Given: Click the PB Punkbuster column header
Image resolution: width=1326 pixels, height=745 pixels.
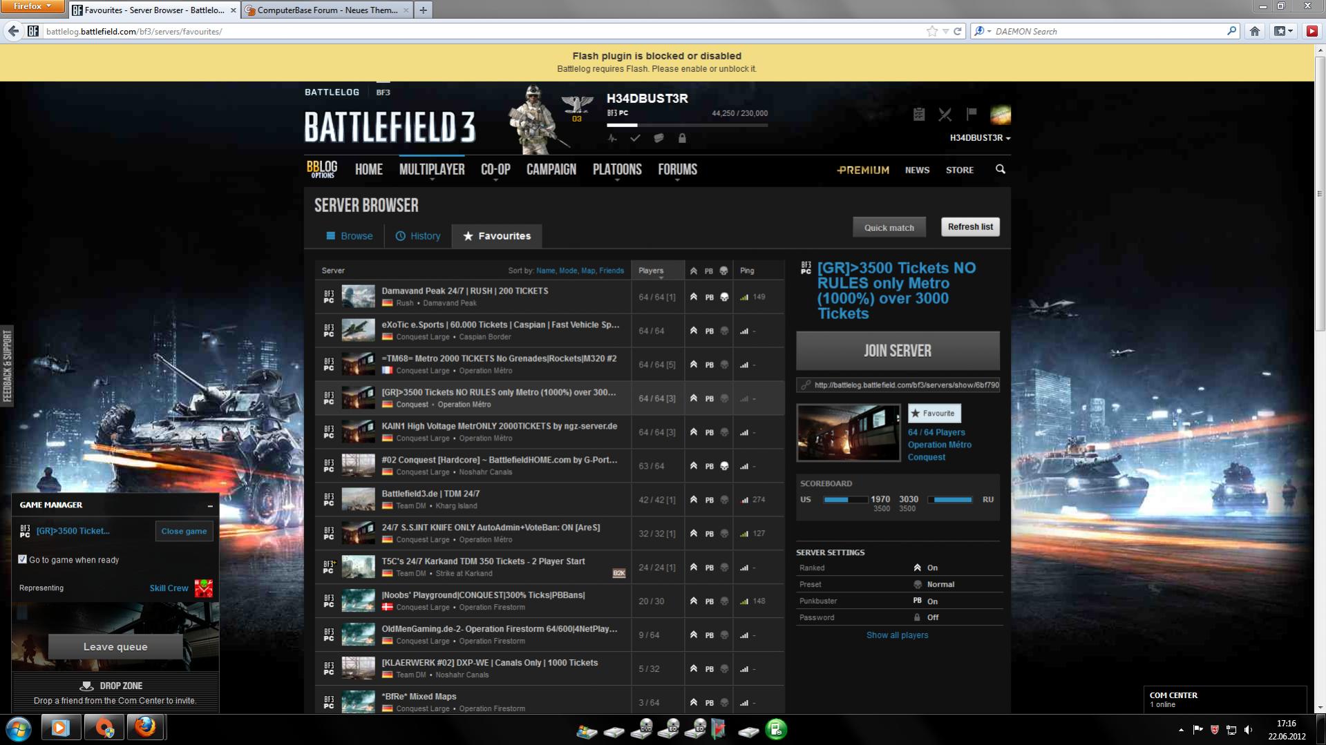Looking at the screenshot, I should (x=708, y=271).
